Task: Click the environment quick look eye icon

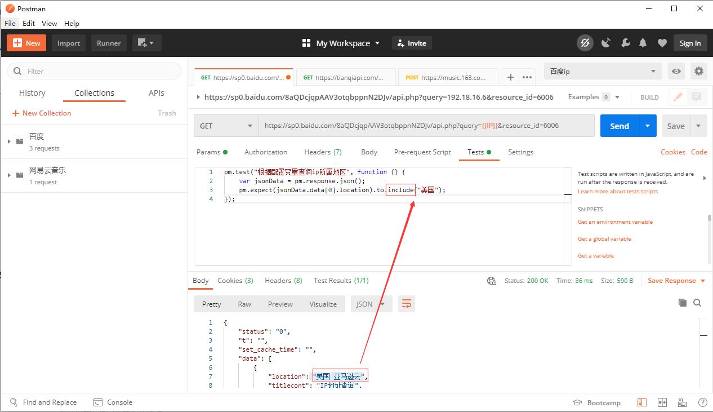Action: click(x=676, y=71)
